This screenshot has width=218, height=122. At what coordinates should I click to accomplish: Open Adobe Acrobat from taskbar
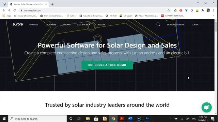[x=122, y=119]
